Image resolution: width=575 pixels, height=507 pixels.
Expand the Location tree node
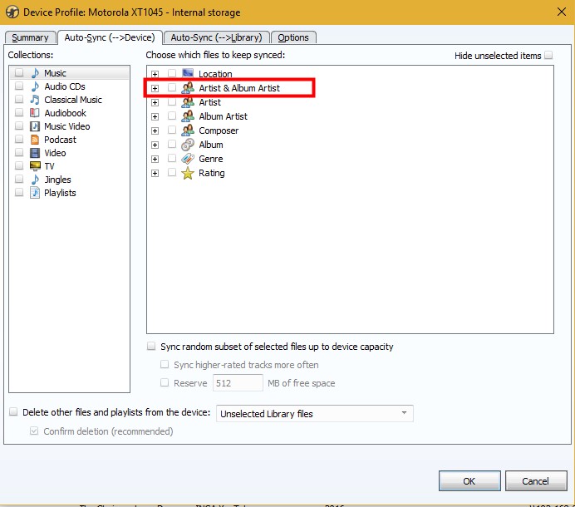155,74
